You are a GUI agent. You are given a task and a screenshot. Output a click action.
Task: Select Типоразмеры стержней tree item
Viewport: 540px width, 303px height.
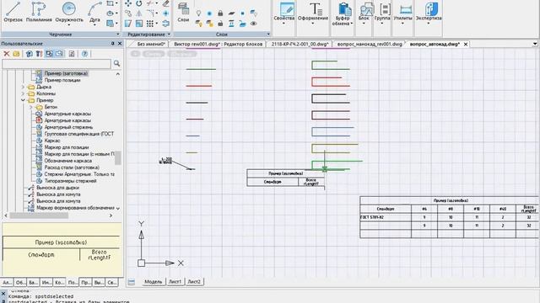pos(70,181)
